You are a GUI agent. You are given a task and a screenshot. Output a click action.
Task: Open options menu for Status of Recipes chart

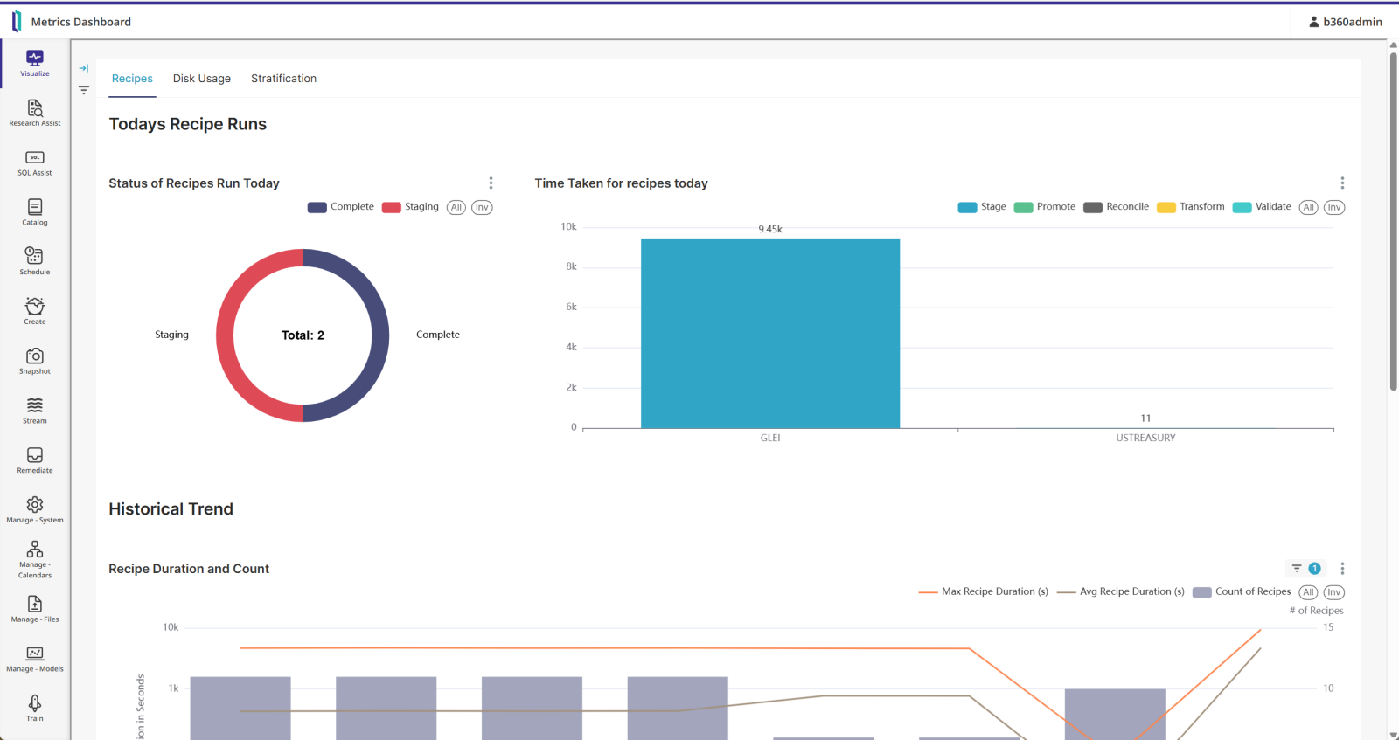click(x=491, y=183)
